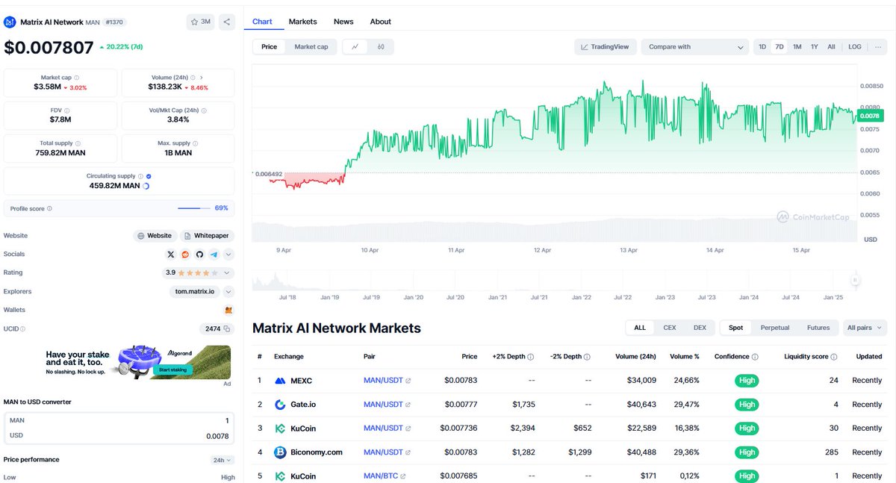
Task: Select the Market cap chart toggle
Action: (311, 46)
